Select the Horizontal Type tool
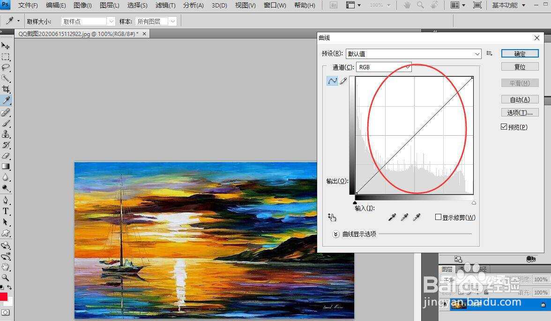 [x=6, y=211]
